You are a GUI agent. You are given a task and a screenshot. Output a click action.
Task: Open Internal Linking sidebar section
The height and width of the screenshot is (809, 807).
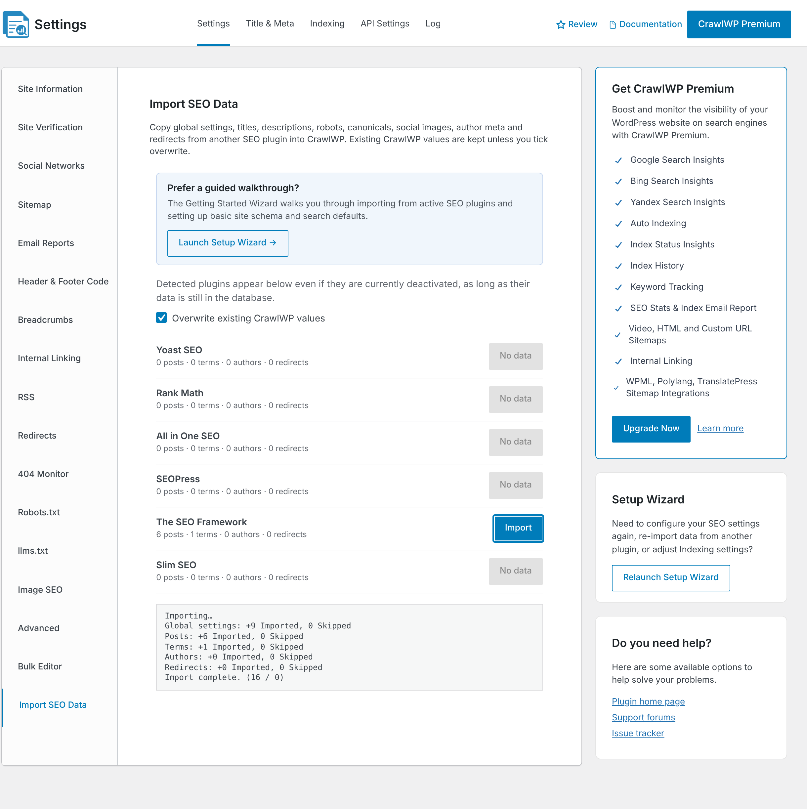tap(49, 359)
